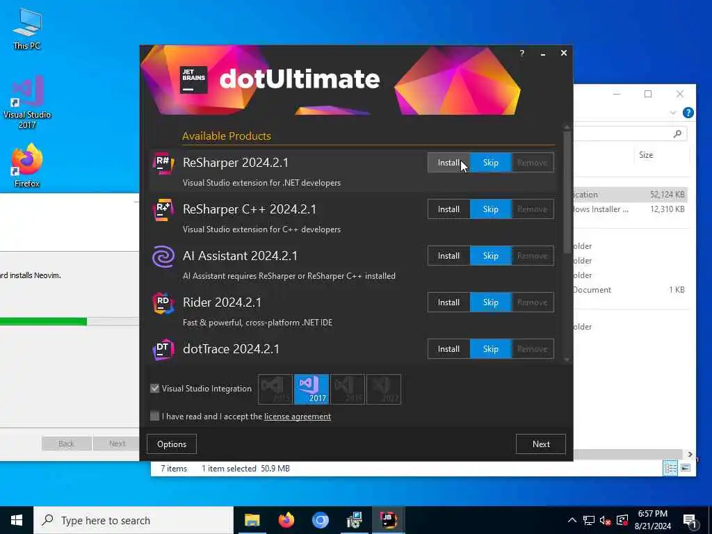Select the Document row sized 1 KB
The width and height of the screenshot is (712, 534).
click(631, 290)
